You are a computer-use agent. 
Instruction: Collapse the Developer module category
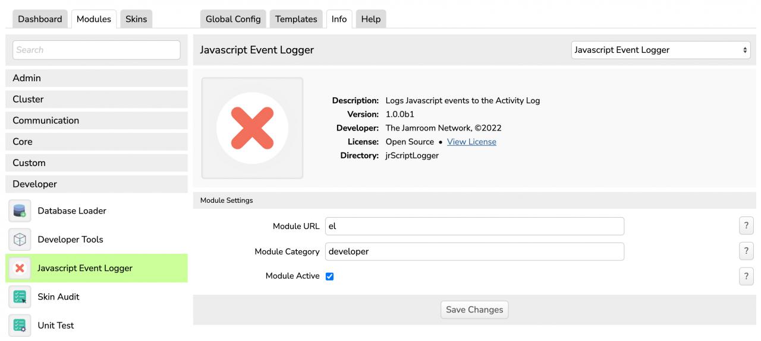[96, 184]
